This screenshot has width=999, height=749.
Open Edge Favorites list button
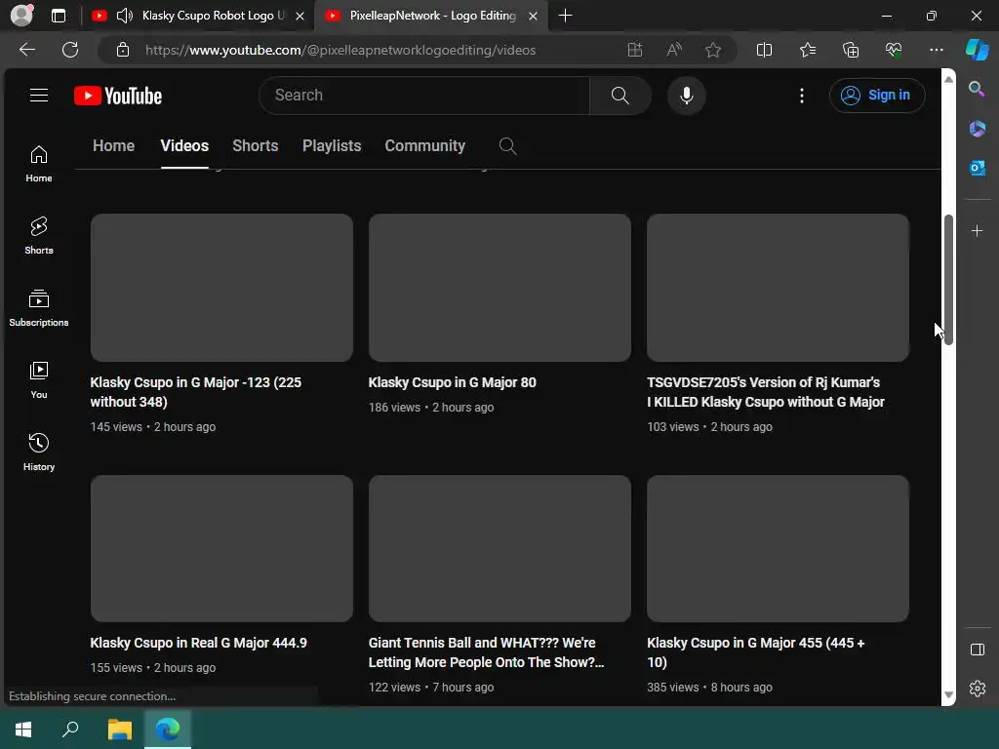pyautogui.click(x=807, y=50)
